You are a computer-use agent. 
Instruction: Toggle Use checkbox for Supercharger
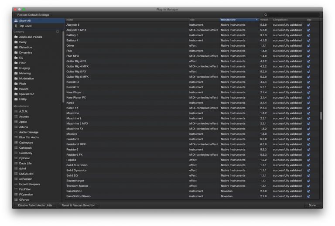pos(308,181)
